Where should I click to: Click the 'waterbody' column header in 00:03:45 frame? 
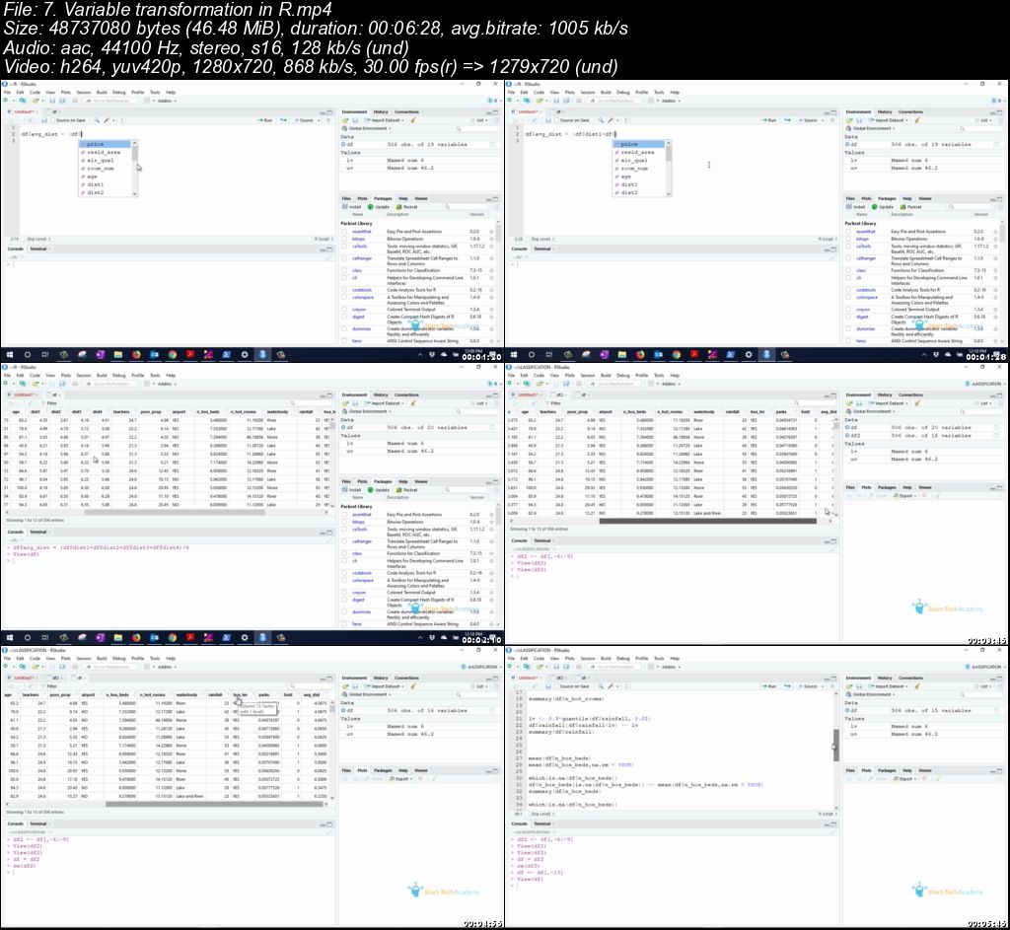tap(704, 411)
